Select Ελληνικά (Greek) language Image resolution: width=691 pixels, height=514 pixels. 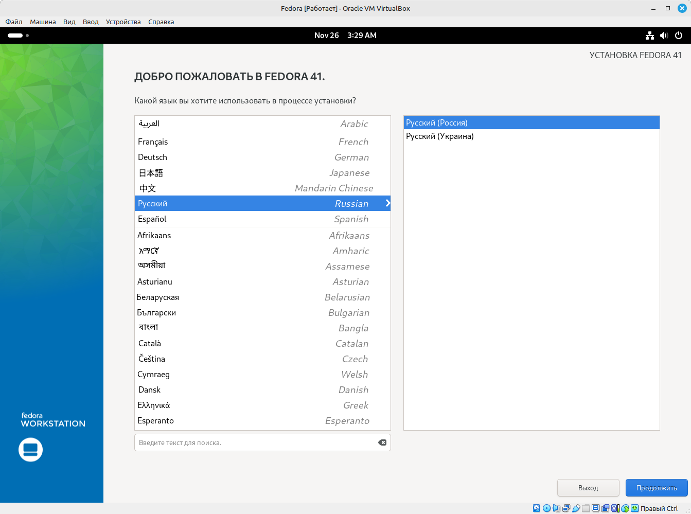click(x=262, y=405)
